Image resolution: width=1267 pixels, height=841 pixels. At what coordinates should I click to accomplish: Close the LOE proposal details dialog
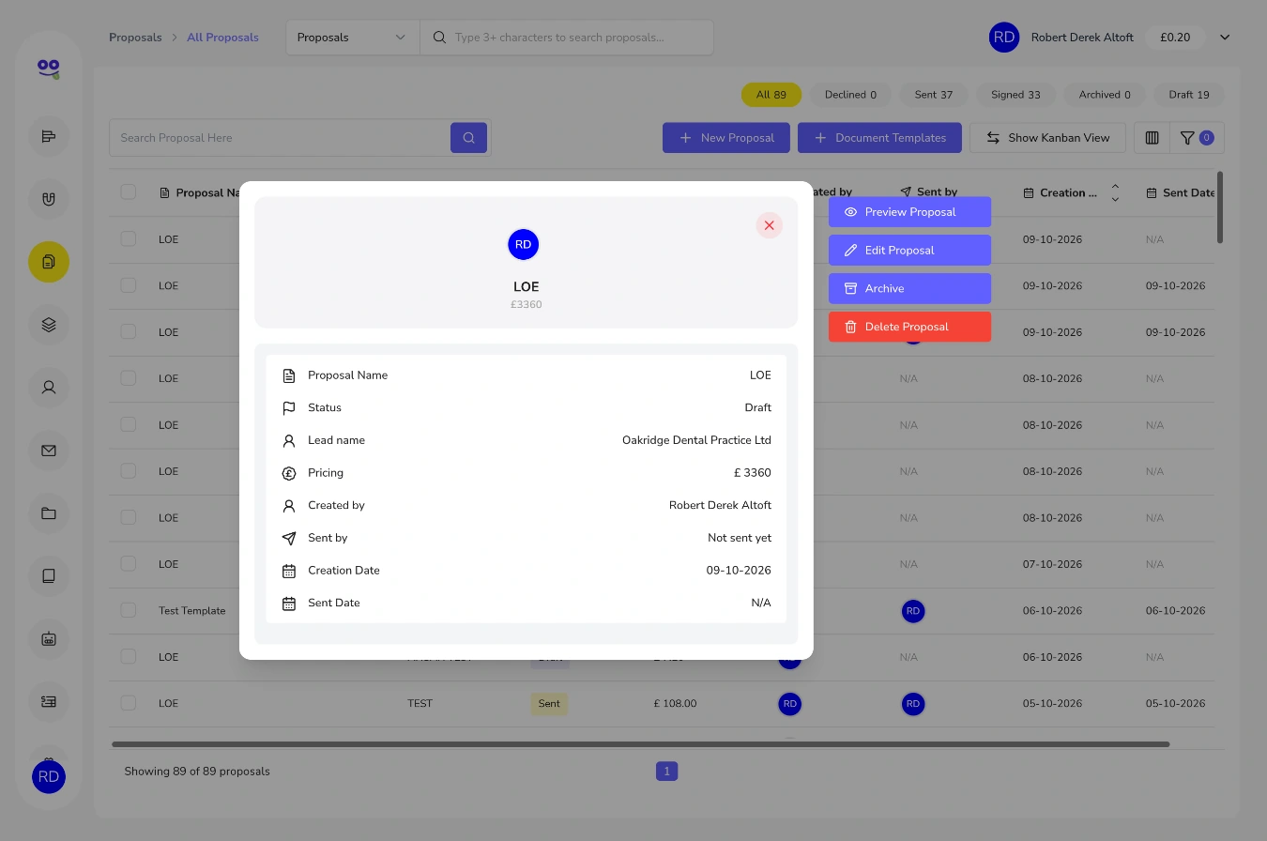click(769, 225)
